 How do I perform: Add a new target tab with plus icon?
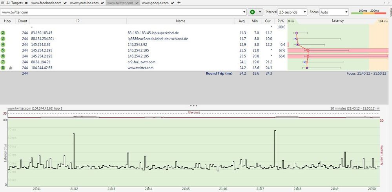click(x=179, y=3)
